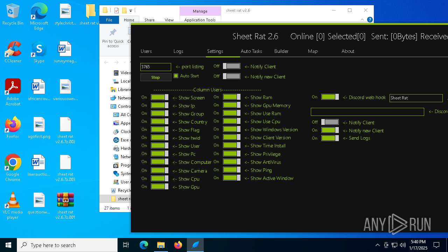This screenshot has height=252, width=448.
Task: Open the File menu in Explorer
Action: [109, 20]
